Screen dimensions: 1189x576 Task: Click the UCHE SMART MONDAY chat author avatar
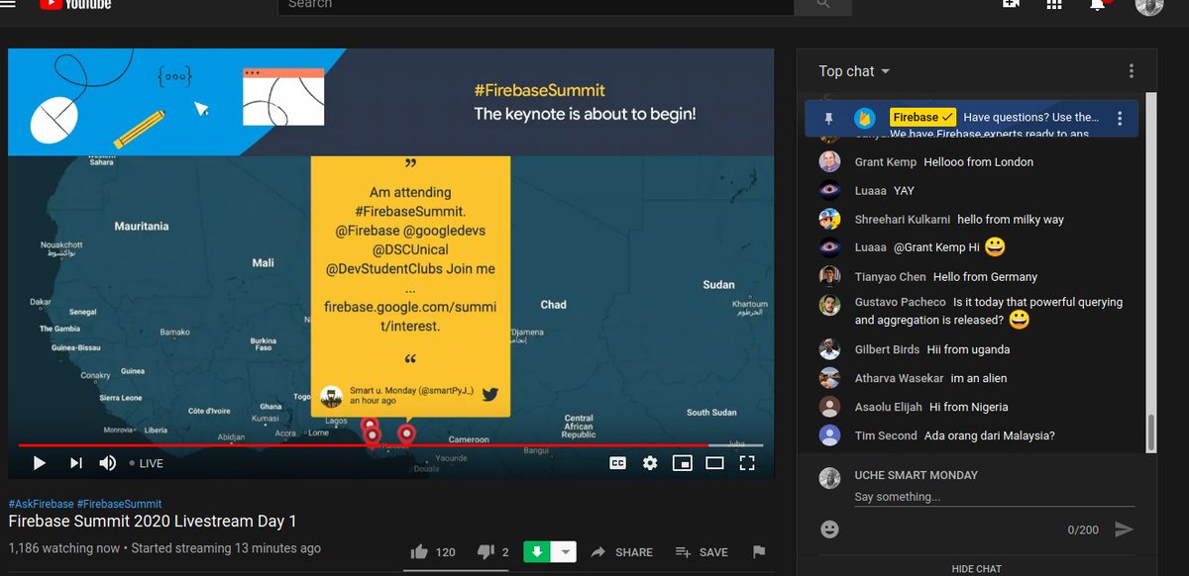830,479
